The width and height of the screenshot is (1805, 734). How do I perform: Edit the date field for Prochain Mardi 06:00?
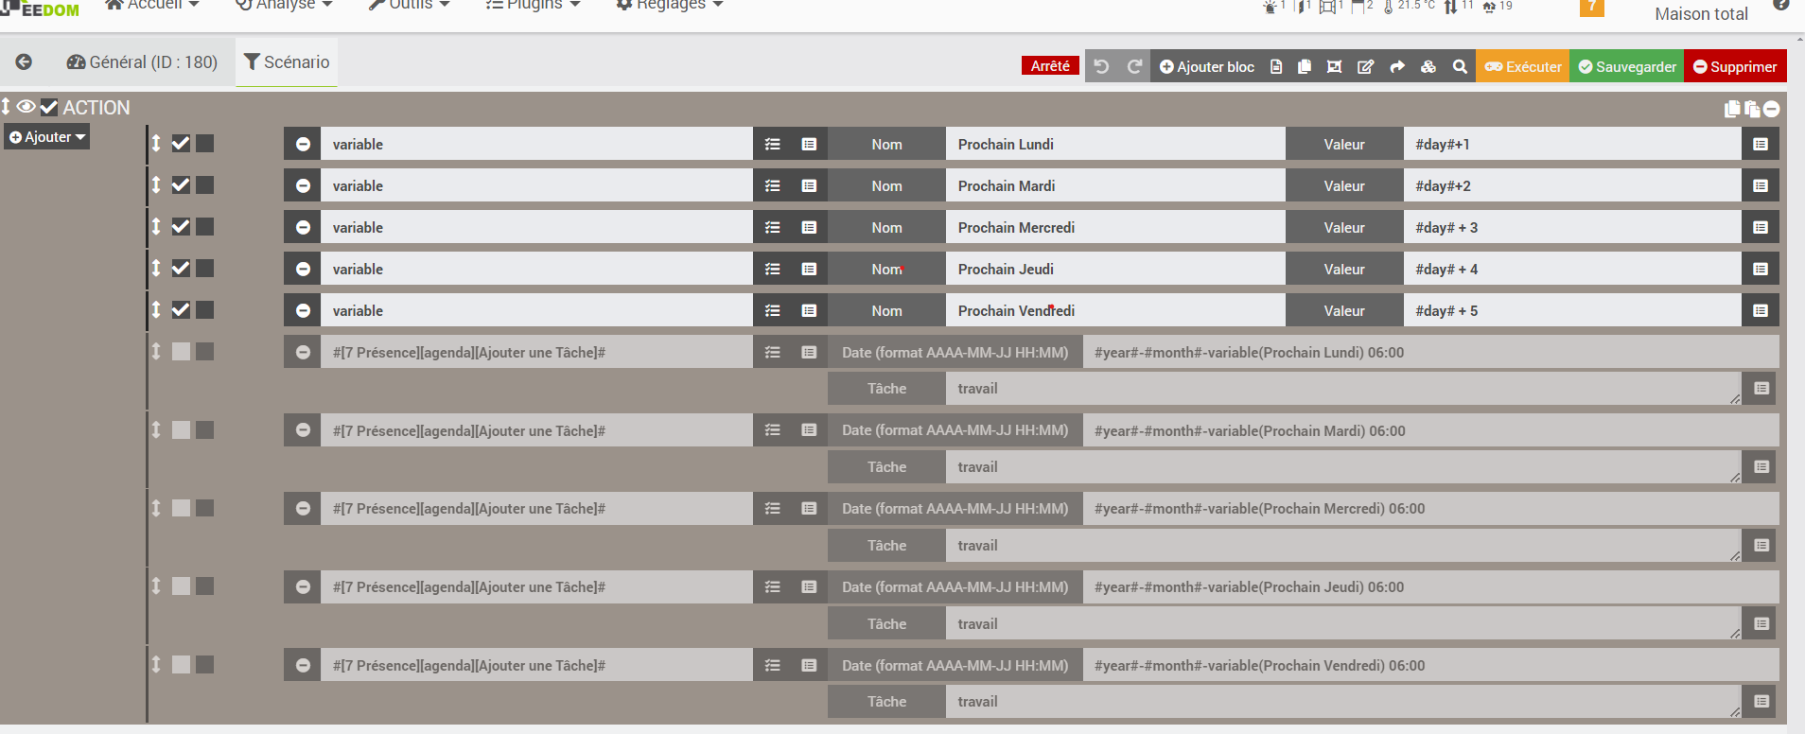pyautogui.click(x=1430, y=430)
